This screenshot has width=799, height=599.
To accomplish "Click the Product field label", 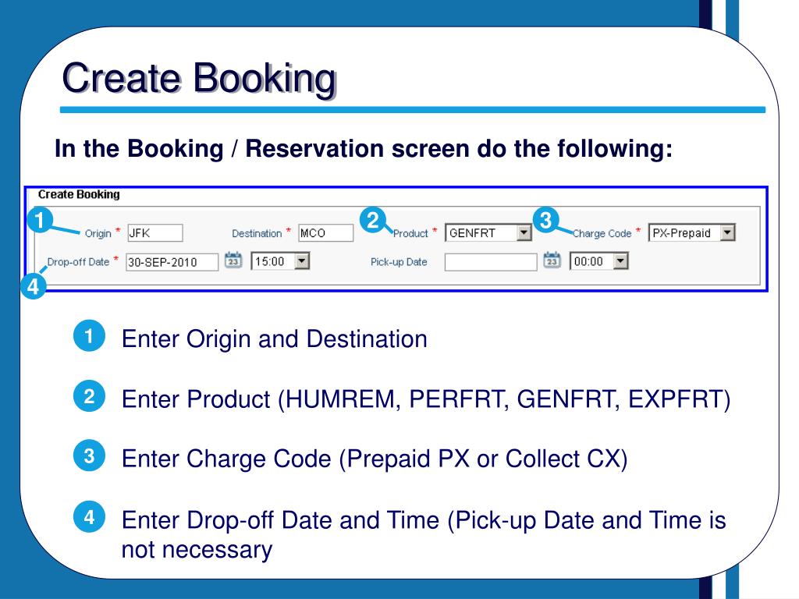I will point(410,233).
